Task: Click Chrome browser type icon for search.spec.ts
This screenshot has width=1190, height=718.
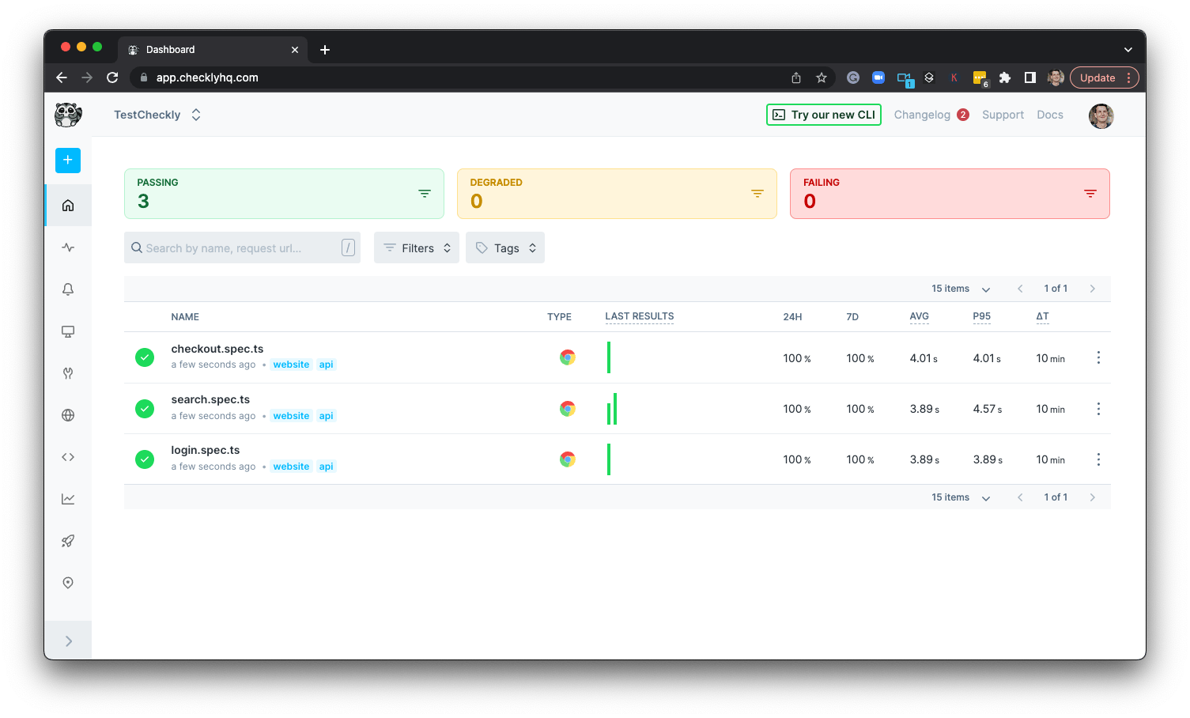Action: tap(567, 409)
